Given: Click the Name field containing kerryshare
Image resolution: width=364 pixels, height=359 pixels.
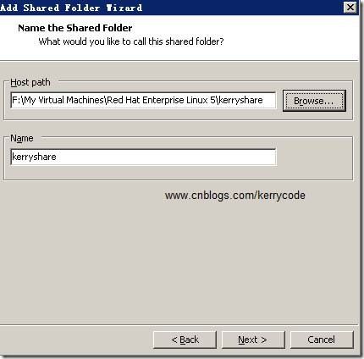Looking at the screenshot, I should (x=143, y=157).
